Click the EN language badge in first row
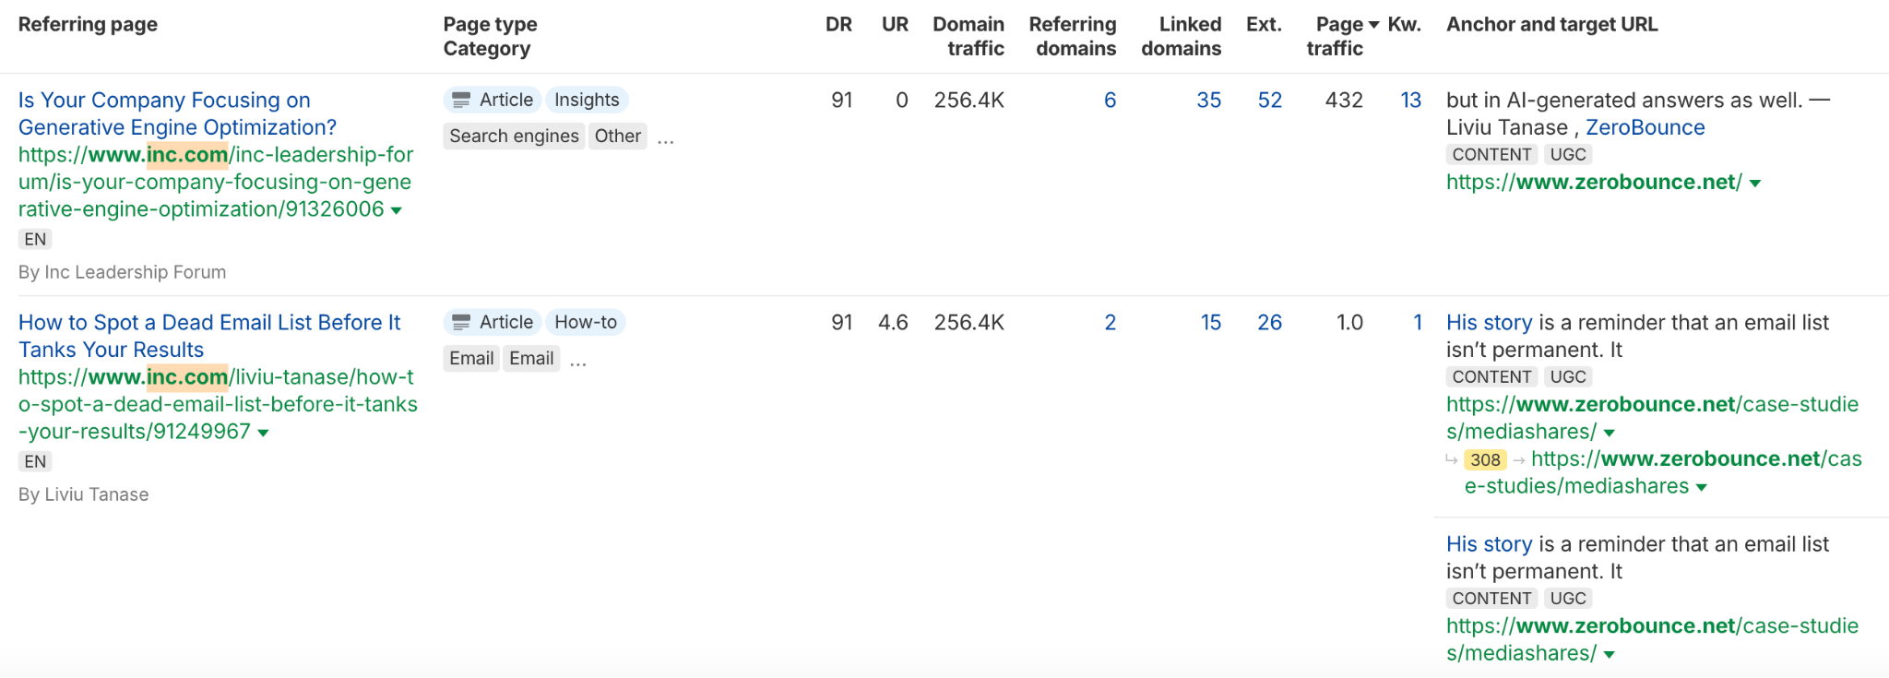 coord(35,239)
